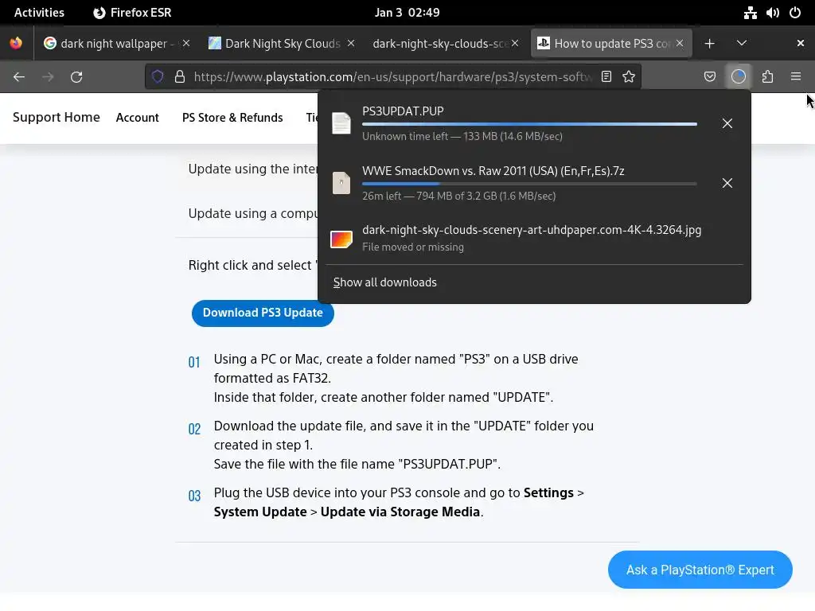Expand 'Update using the inter' section row

(252, 169)
